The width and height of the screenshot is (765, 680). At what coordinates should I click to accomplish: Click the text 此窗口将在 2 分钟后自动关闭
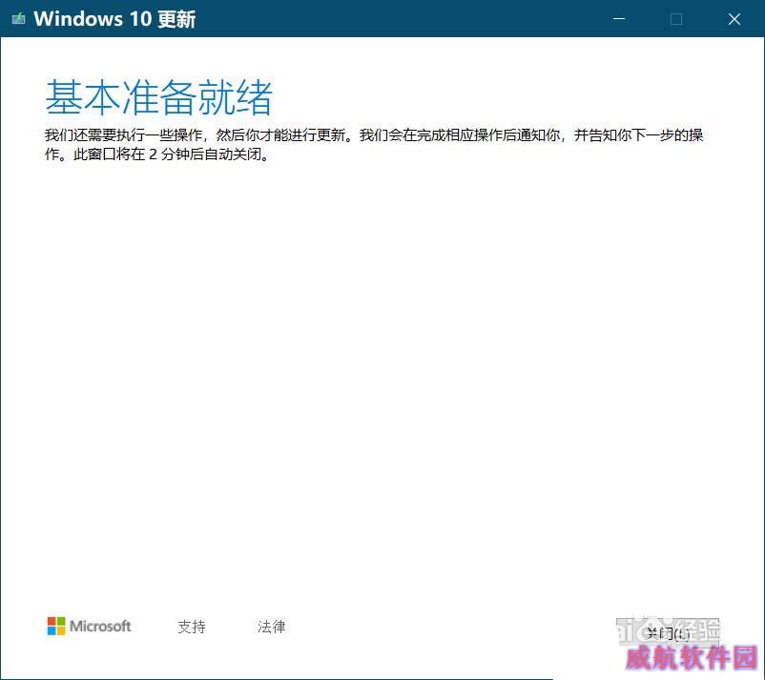pos(171,155)
